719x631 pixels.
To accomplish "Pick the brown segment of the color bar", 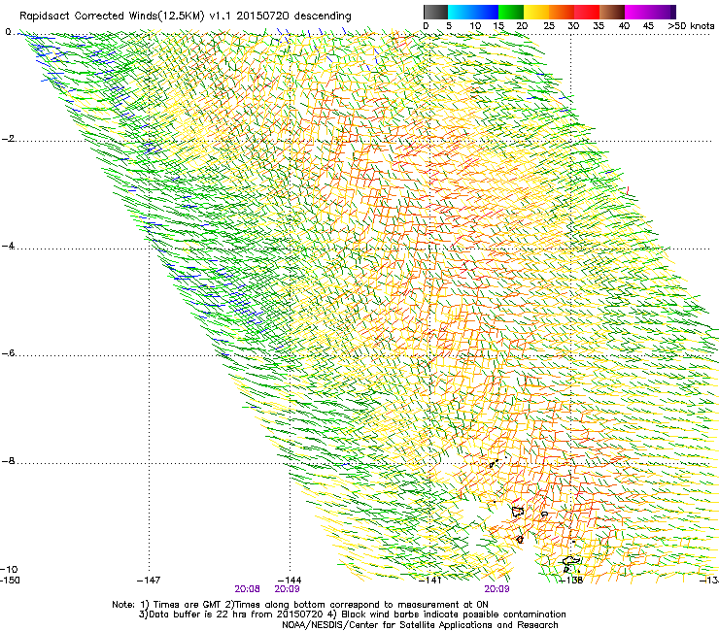I will [612, 12].
